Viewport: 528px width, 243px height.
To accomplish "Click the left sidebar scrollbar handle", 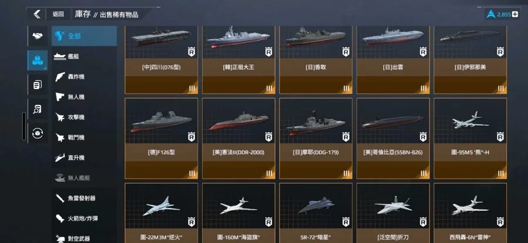I will pyautogui.click(x=24, y=126).
